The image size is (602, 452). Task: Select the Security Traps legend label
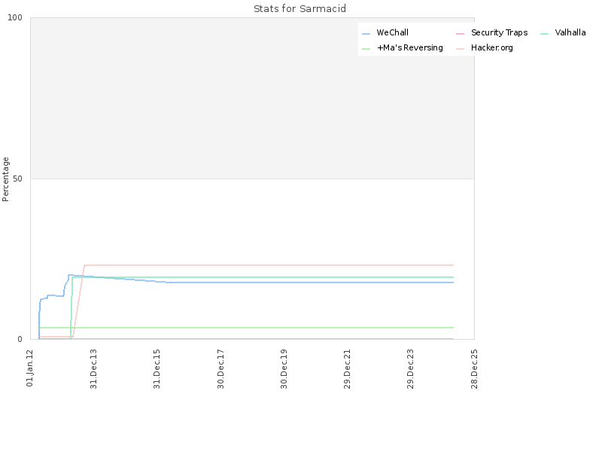(x=499, y=32)
